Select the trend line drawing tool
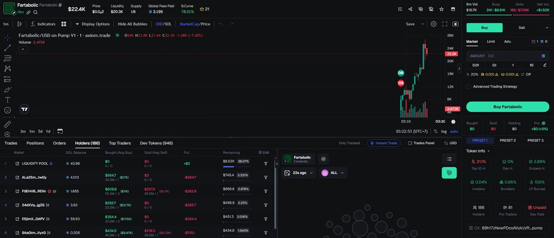 (7, 48)
